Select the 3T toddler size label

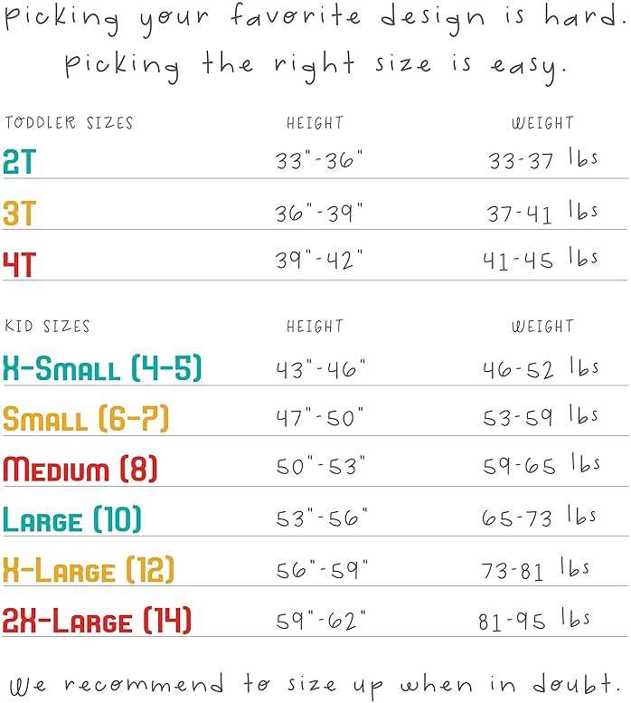pos(20,214)
